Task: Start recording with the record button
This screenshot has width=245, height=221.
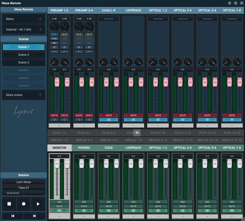Action: (x=24, y=204)
